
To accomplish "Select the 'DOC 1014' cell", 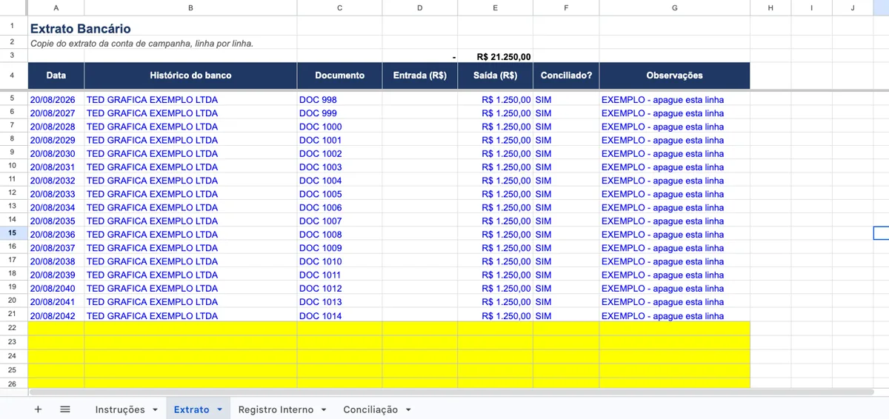I will [x=339, y=315].
